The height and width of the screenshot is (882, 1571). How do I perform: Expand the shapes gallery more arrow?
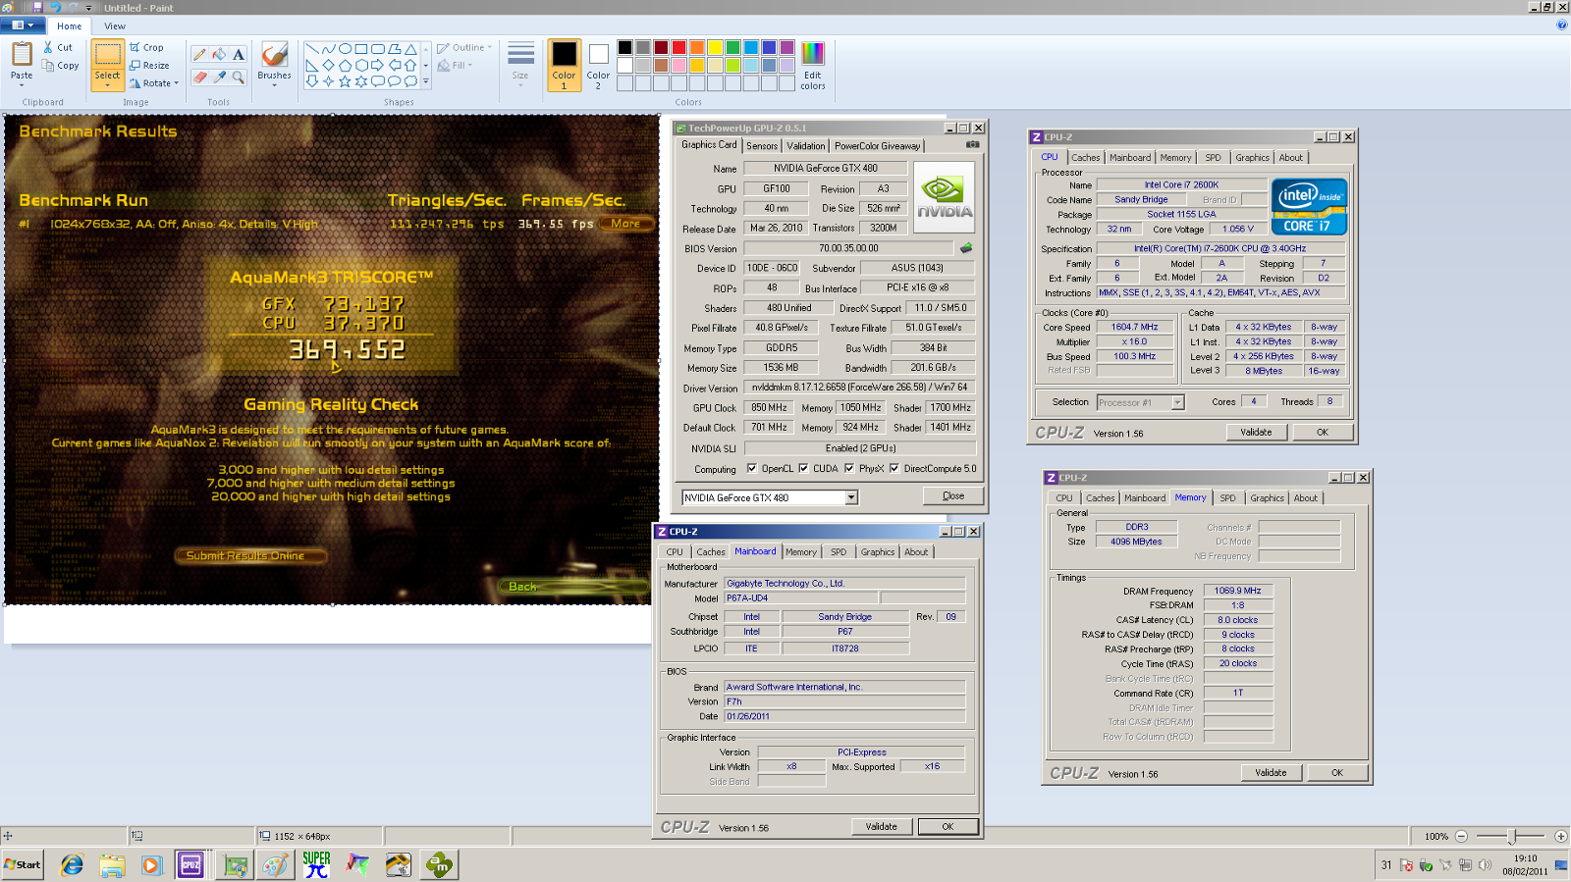[x=425, y=81]
